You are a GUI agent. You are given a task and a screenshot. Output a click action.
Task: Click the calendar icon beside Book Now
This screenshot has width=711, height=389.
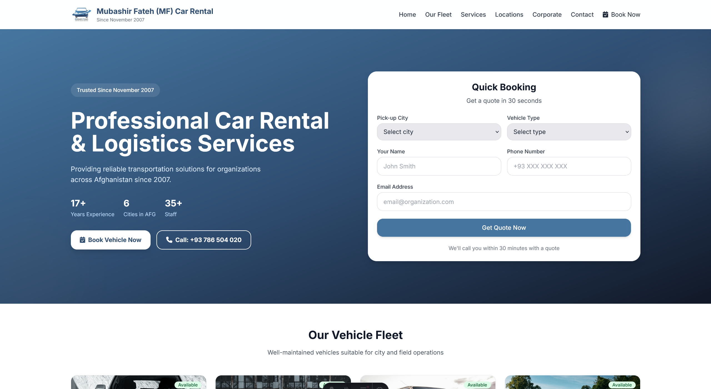point(605,14)
